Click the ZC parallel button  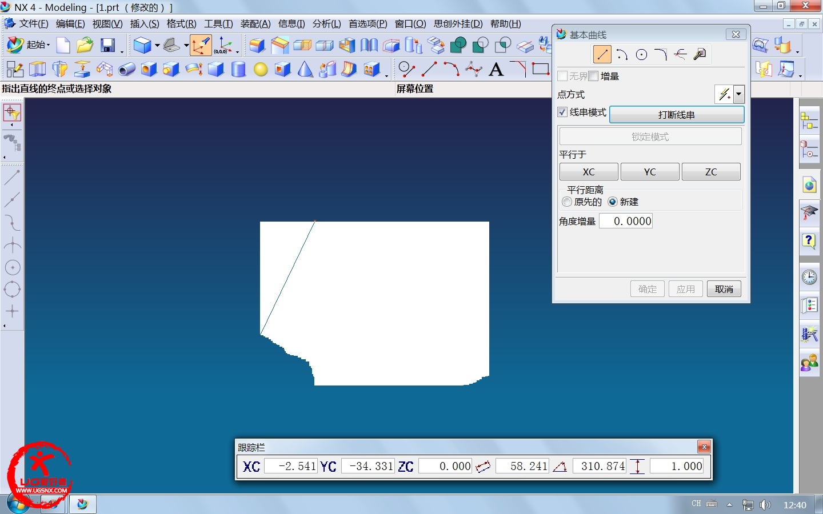coord(711,172)
